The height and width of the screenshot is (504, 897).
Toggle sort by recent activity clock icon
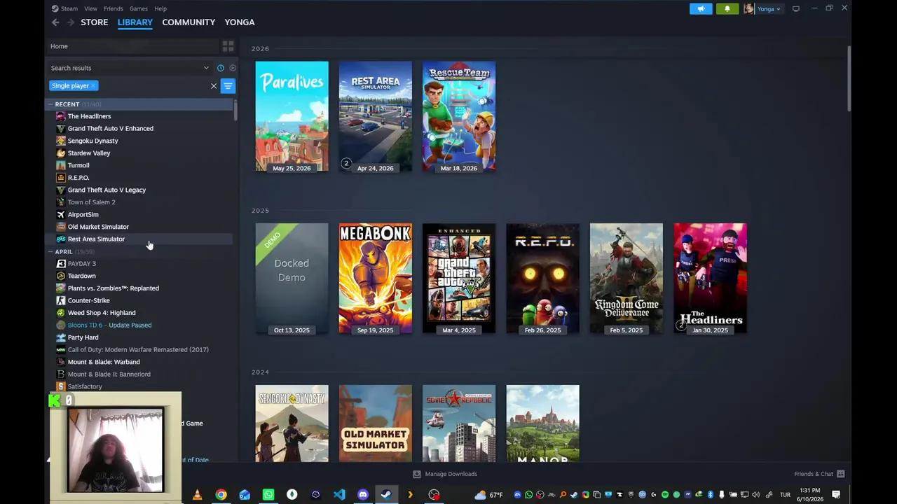tap(221, 68)
